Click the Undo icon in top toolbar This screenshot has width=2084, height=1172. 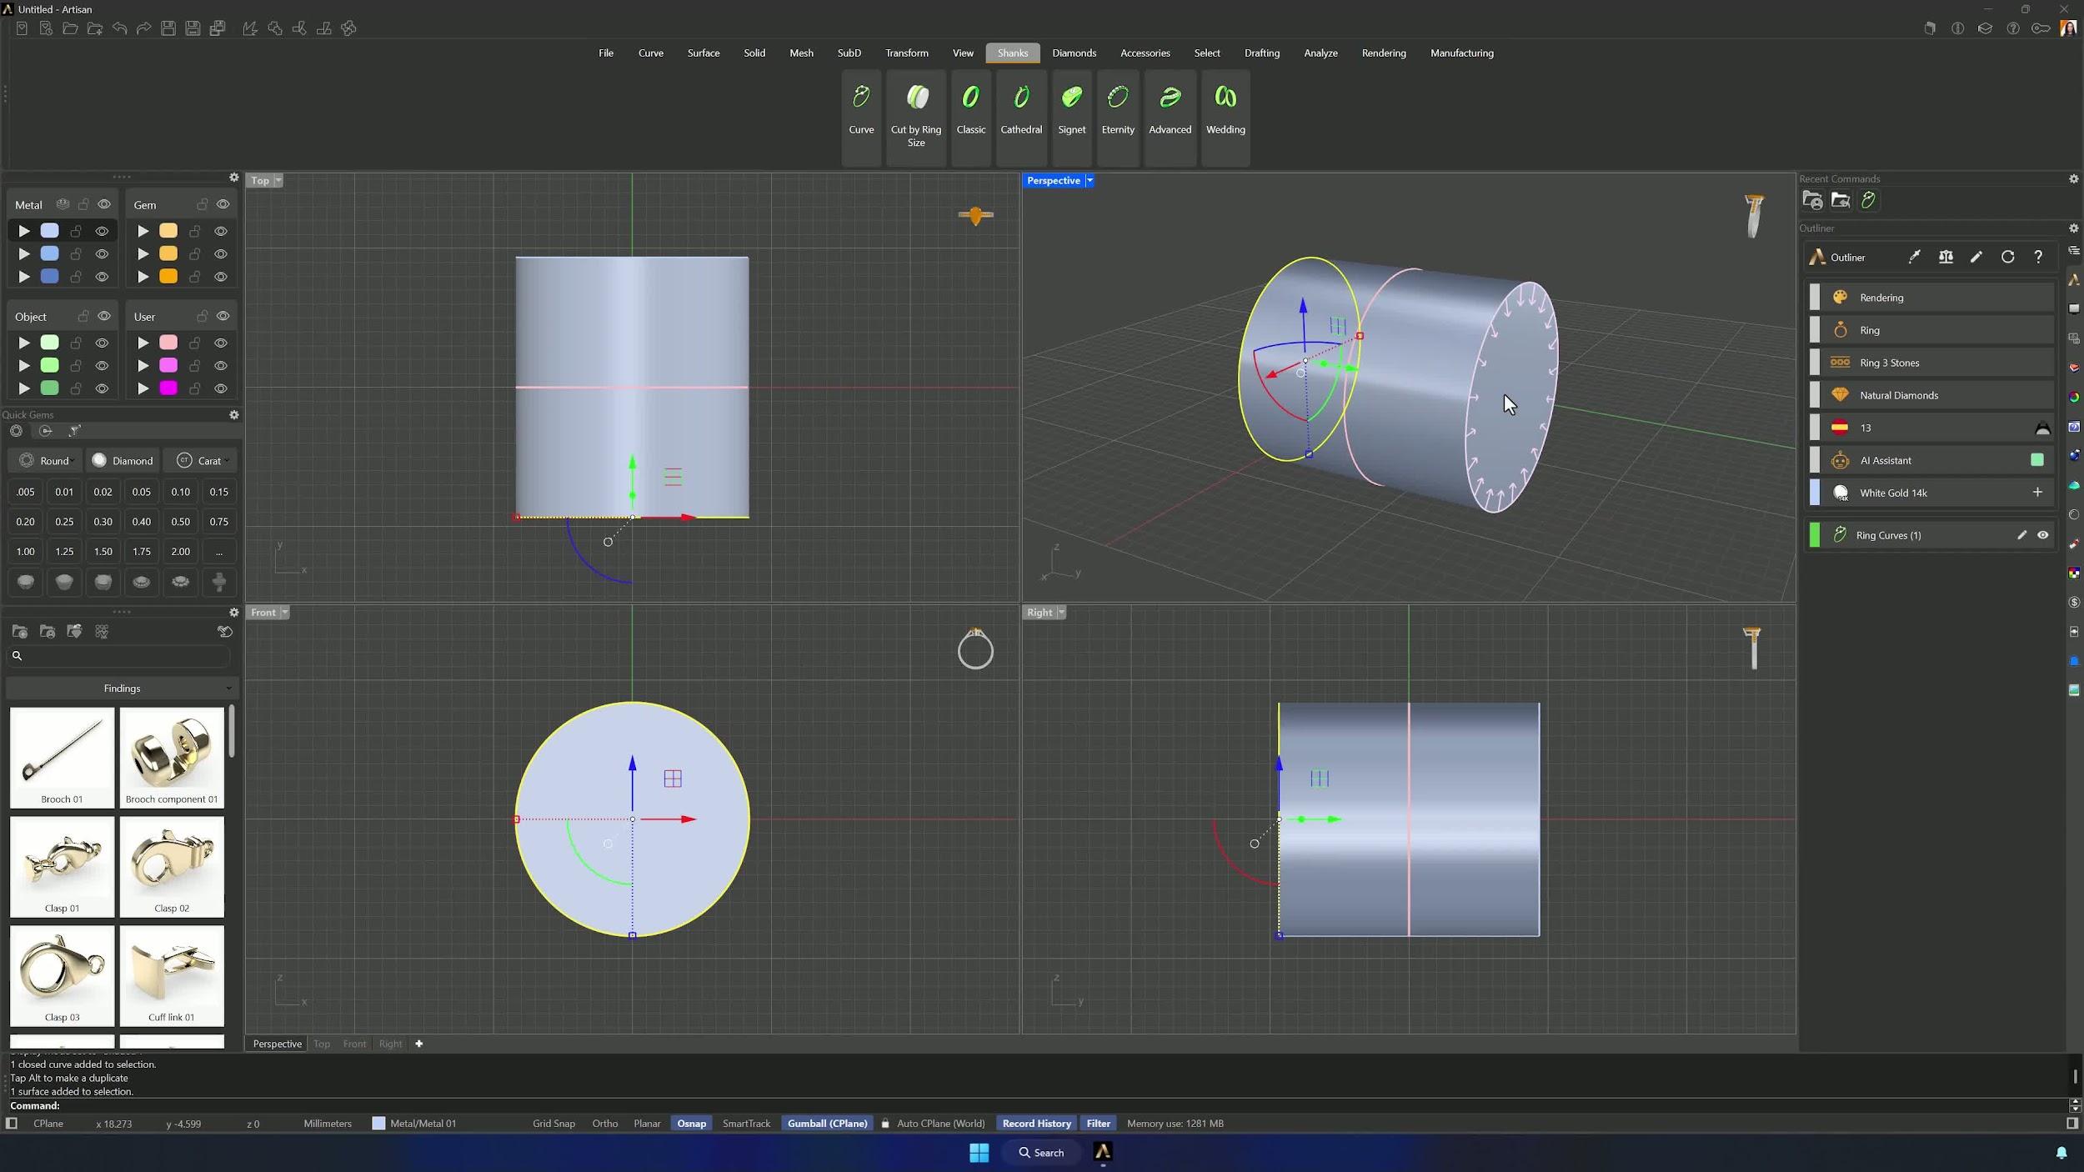click(119, 28)
